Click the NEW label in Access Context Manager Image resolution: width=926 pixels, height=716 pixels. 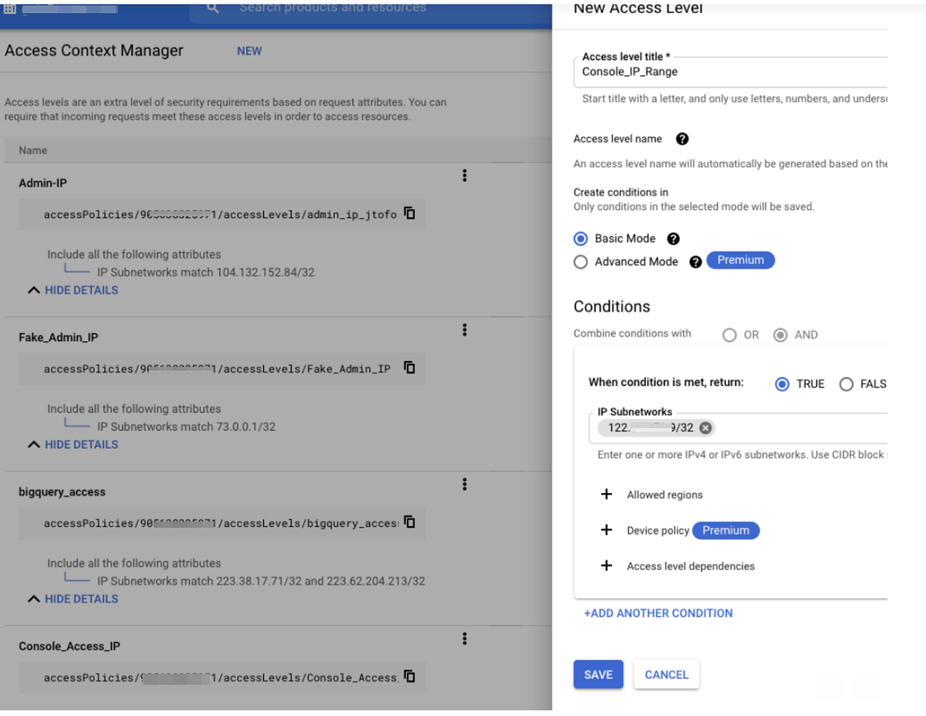(x=248, y=51)
